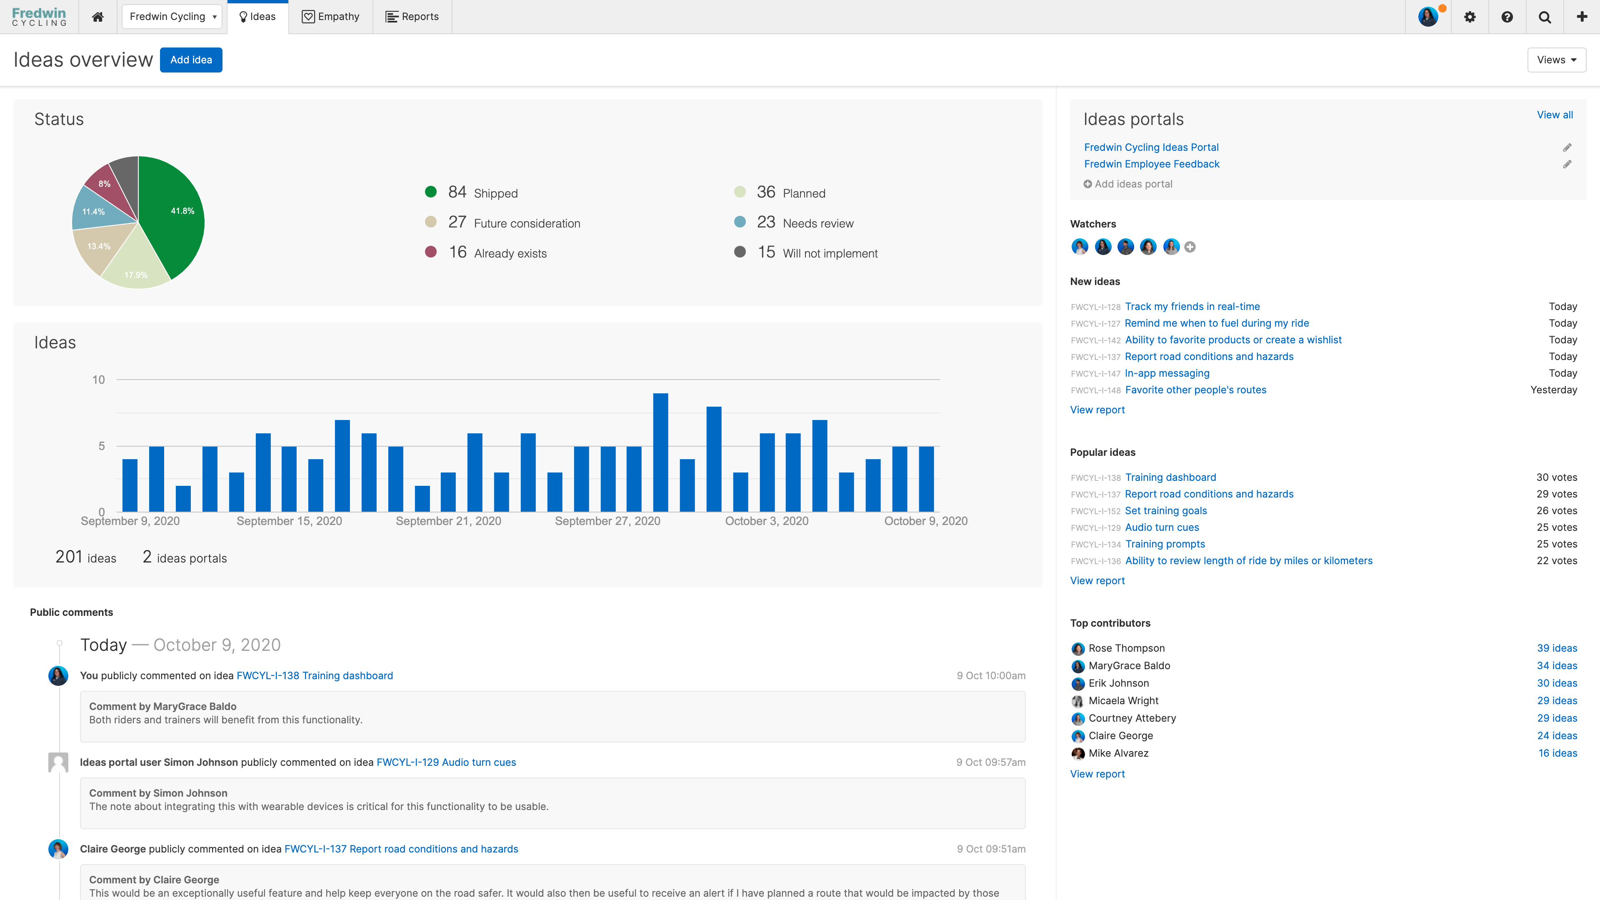
Task: Expand the Fredwin Cycling workspace dropdown
Action: click(x=172, y=17)
